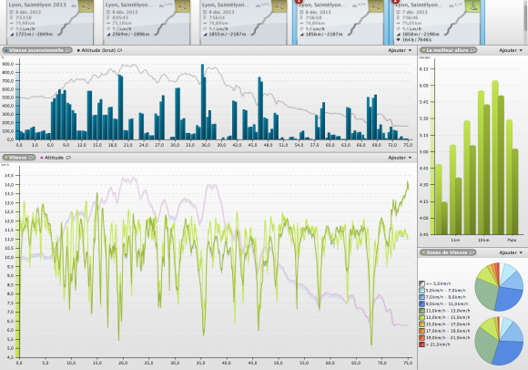Click the cloud weather icon on the Saintélyon 2013 card
This screenshot has width=528, height=370.
(74, 5)
